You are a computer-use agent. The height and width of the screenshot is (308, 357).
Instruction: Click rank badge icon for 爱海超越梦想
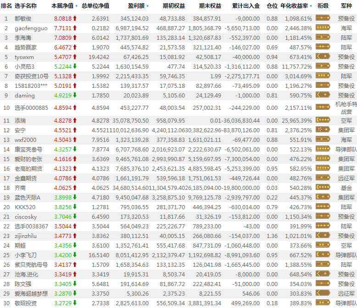point(323,293)
